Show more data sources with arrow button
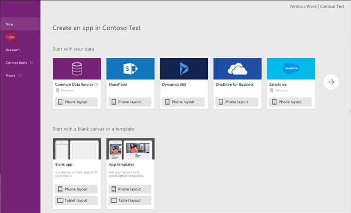This screenshot has width=351, height=213. click(x=331, y=82)
